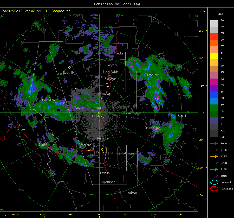Screen dimensions: 234x218
Task: Click the Lake Louise label
Action: [x=20, y=127]
